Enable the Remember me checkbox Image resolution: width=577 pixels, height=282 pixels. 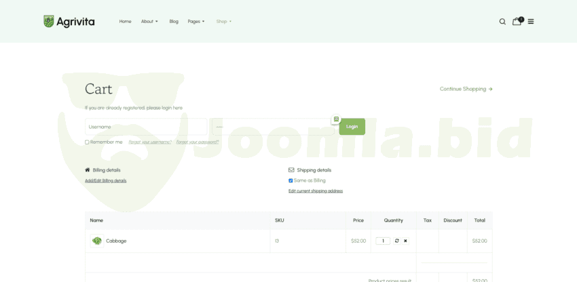(x=87, y=142)
